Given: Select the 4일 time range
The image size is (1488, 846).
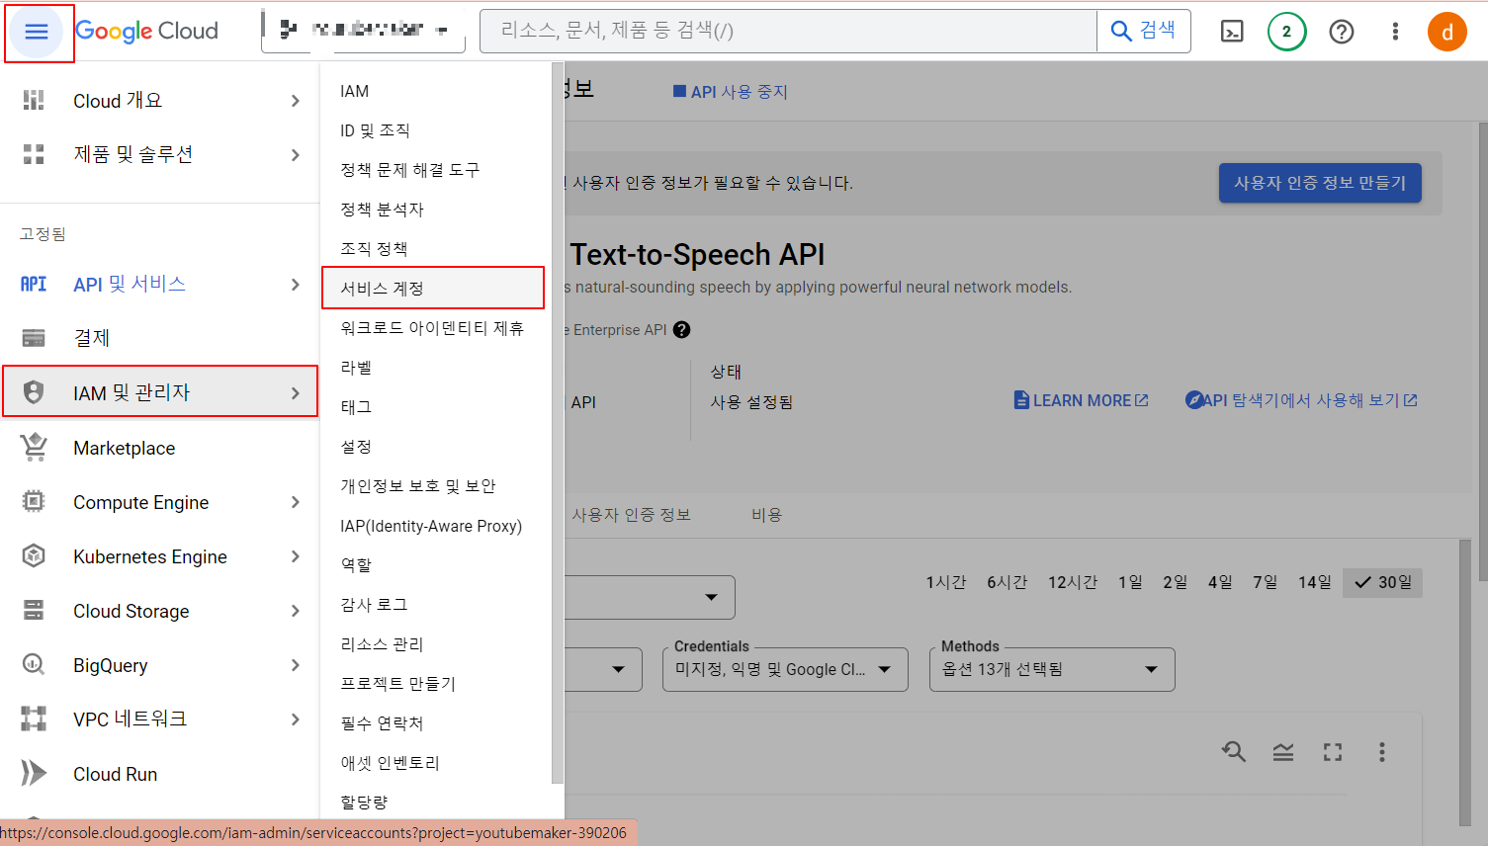Looking at the screenshot, I should (x=1220, y=582).
